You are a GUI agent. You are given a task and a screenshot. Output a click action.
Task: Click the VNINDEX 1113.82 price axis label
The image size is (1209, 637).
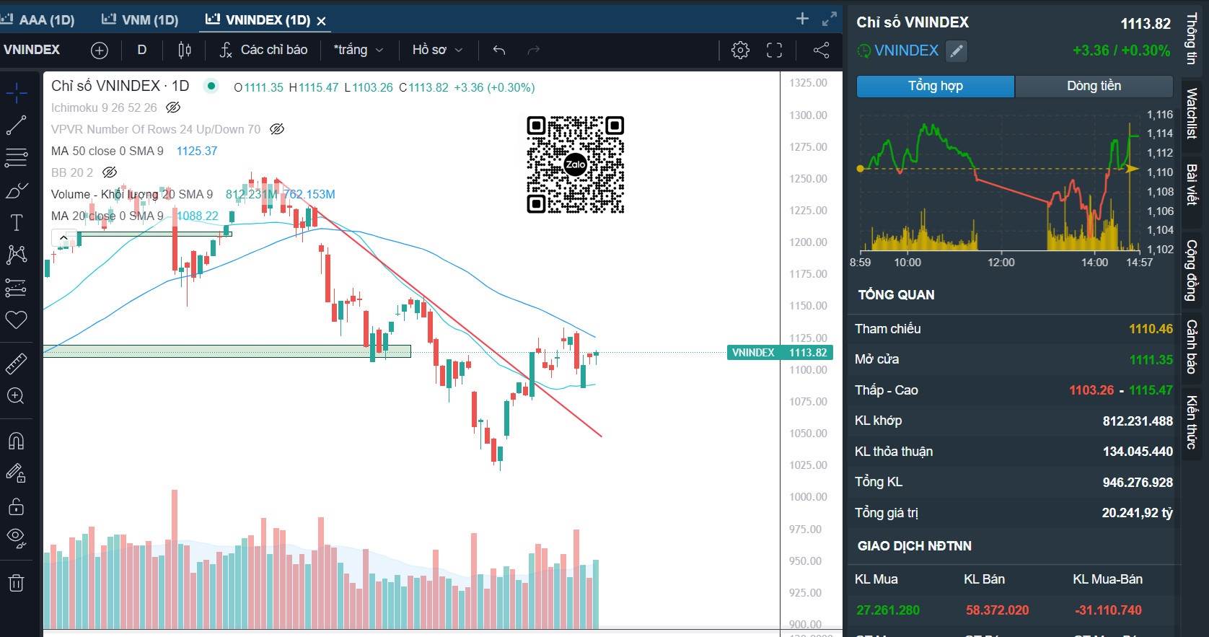point(780,353)
